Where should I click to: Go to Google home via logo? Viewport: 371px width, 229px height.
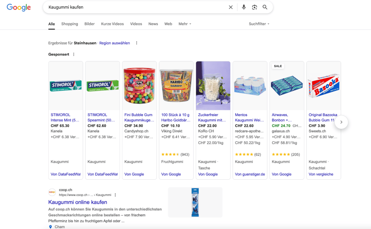pos(19,7)
